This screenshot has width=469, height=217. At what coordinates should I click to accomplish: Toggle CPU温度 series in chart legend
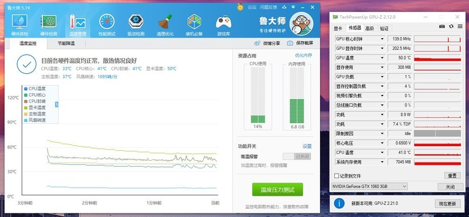pyautogui.click(x=35, y=89)
